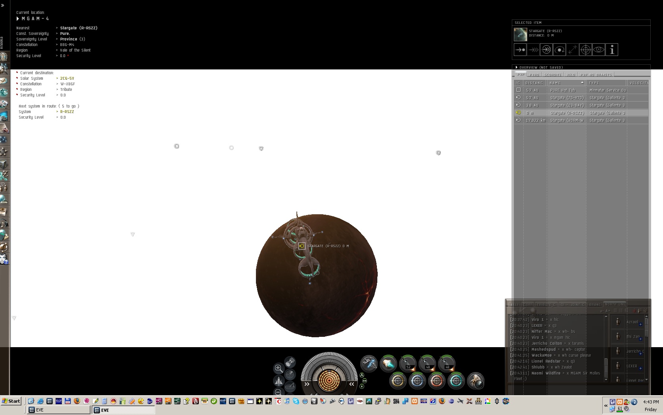Show hidden system tray icons chevron
Viewport: 663px width, 415px height.
[x=606, y=405]
